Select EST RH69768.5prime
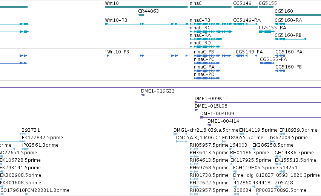321x196 pixels. (209, 168)
